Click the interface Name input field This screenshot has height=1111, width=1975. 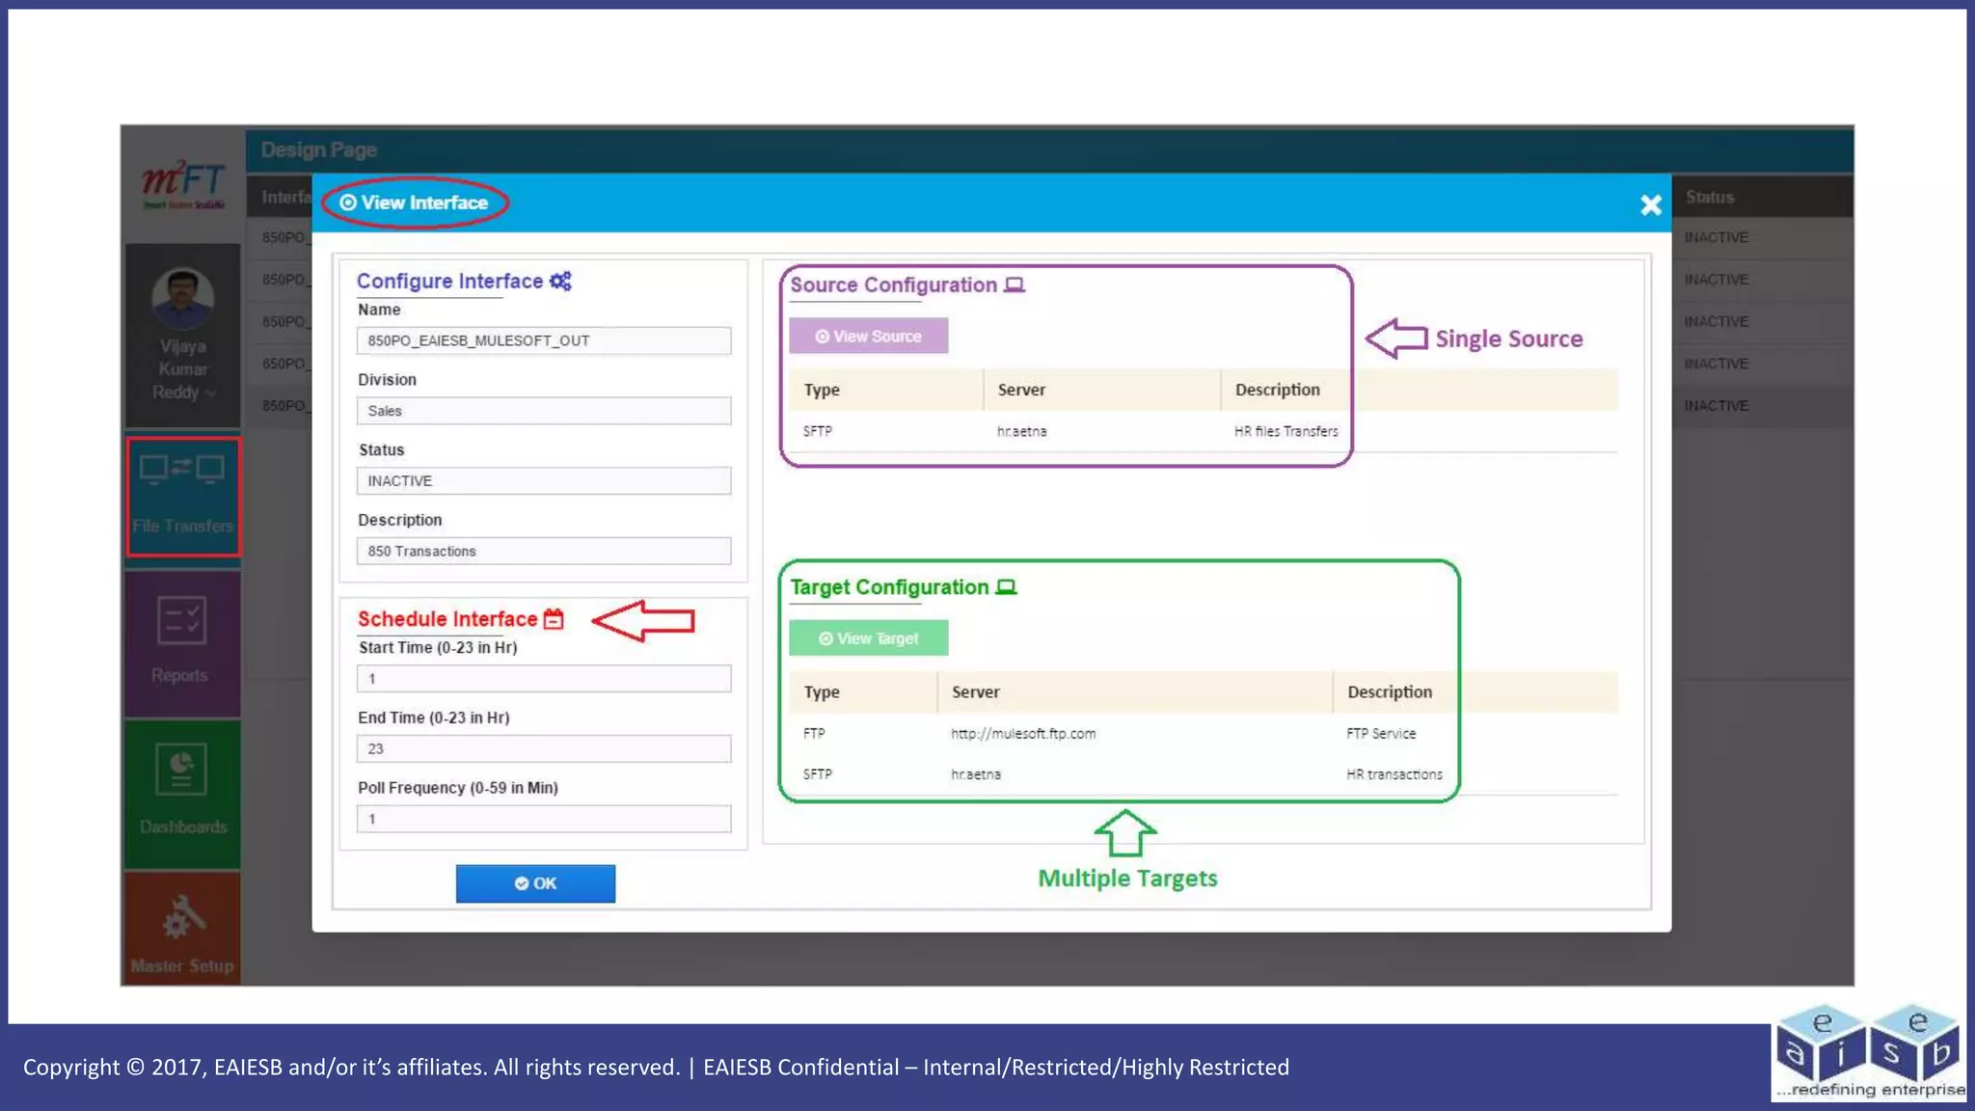pyautogui.click(x=543, y=340)
